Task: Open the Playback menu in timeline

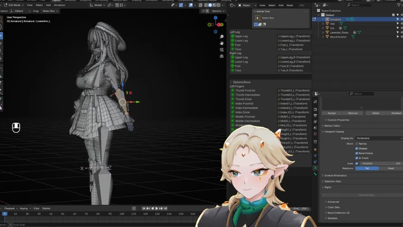Action: 10,209
